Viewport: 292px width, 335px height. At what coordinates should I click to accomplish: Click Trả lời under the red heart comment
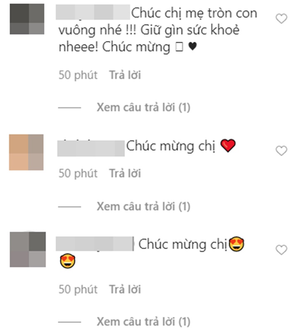(125, 173)
